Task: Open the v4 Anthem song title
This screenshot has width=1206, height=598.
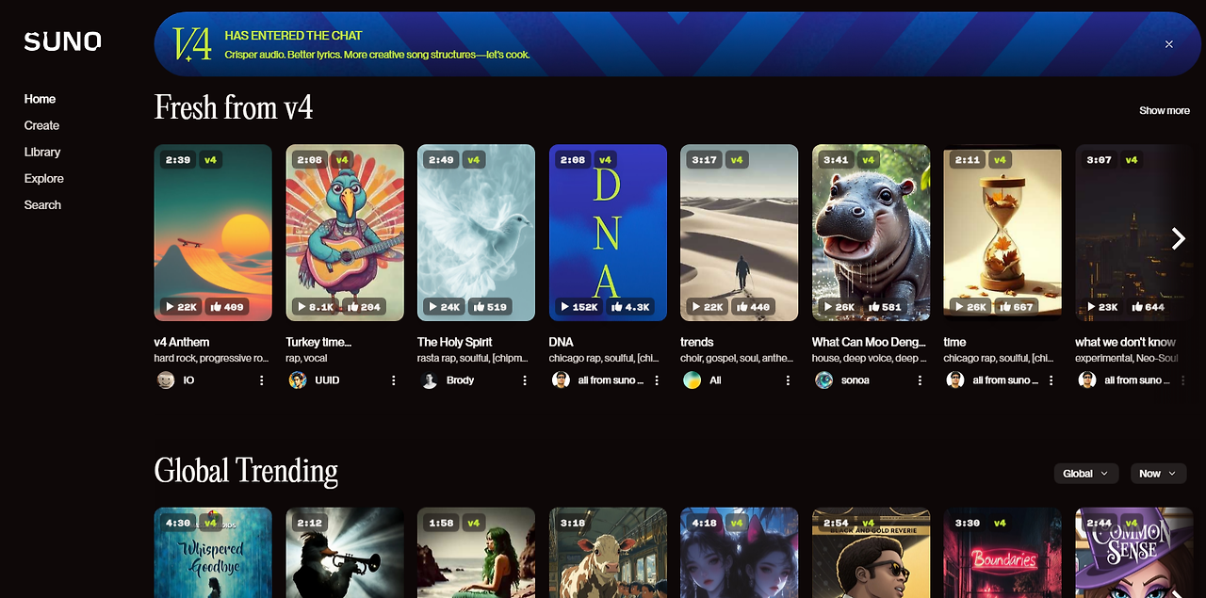Action: coord(182,342)
